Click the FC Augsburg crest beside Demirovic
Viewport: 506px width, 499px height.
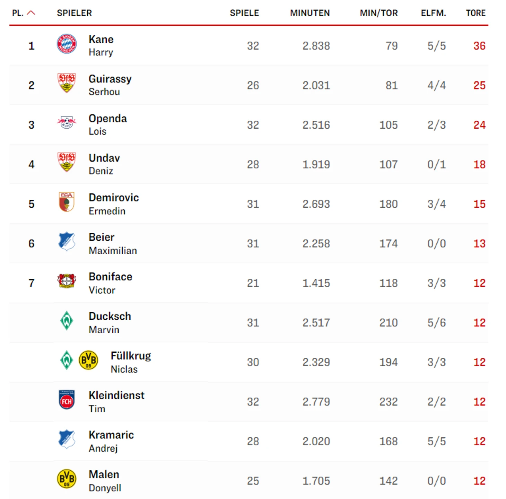67,202
